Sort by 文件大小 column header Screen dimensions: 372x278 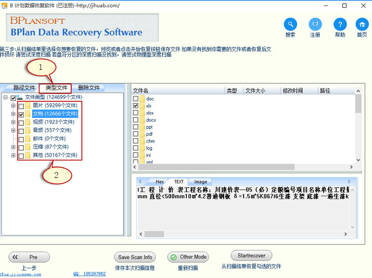point(255,91)
